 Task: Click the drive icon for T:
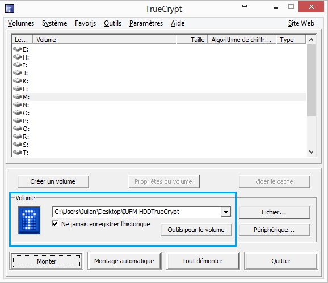point(18,153)
